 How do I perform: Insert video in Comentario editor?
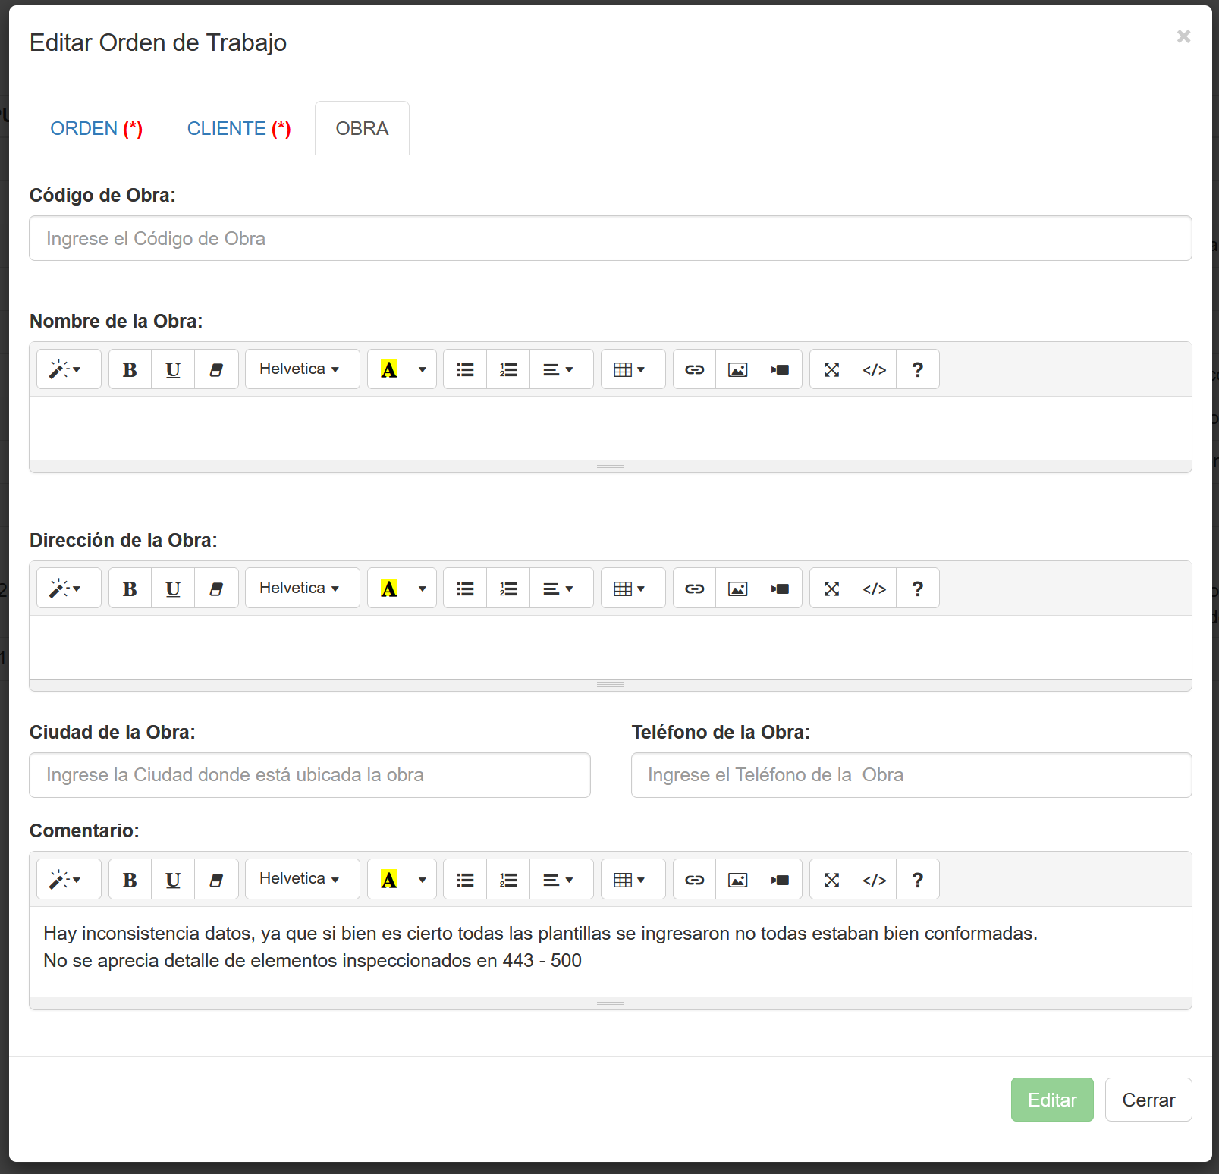pyautogui.click(x=780, y=880)
